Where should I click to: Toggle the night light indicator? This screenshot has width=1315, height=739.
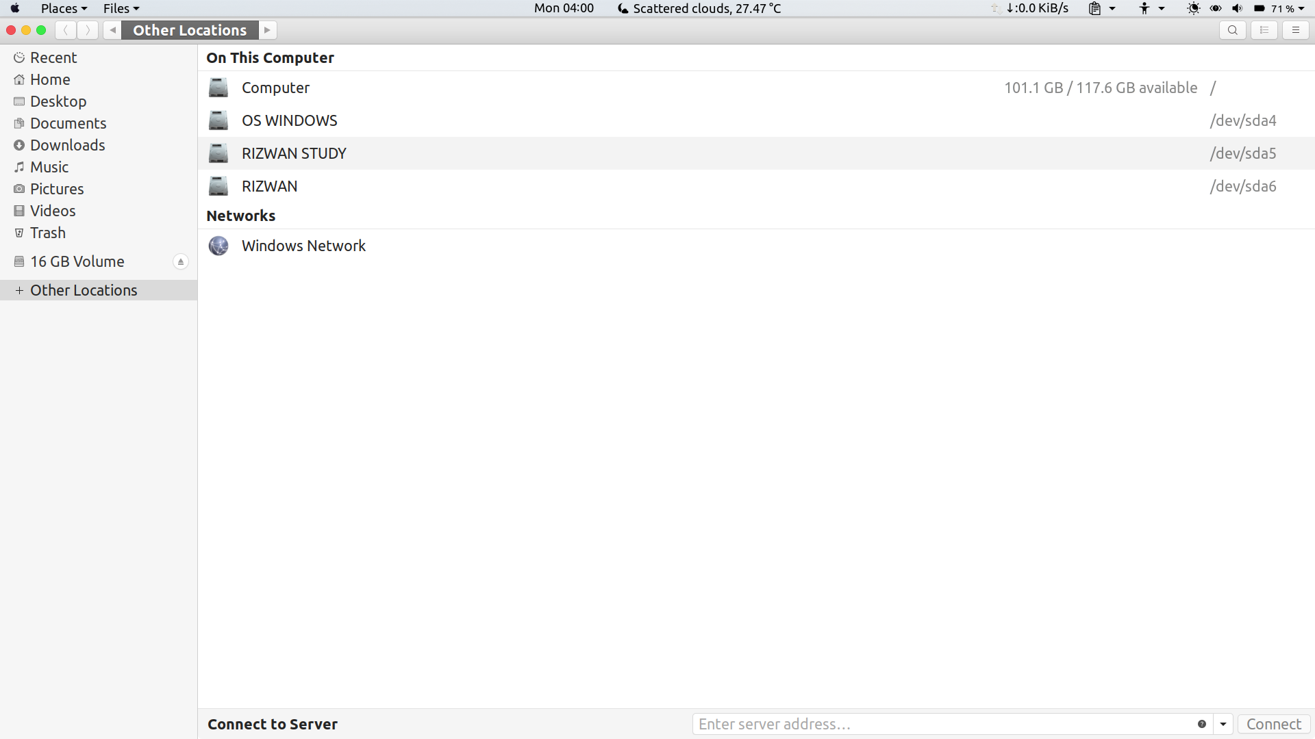1194,8
